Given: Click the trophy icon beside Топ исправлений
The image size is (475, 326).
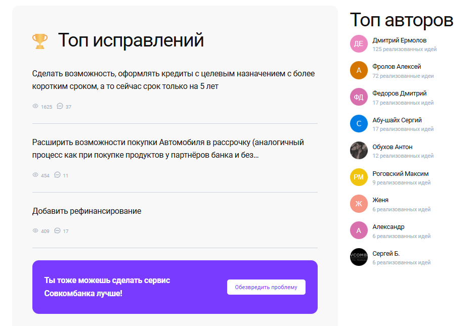Looking at the screenshot, I should pyautogui.click(x=40, y=40).
